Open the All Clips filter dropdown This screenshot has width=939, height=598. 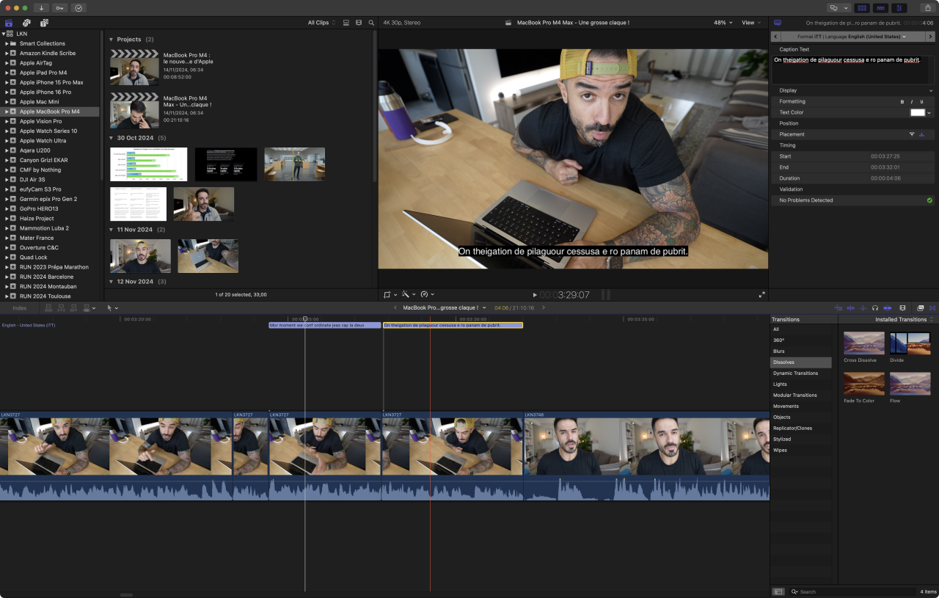click(x=321, y=23)
